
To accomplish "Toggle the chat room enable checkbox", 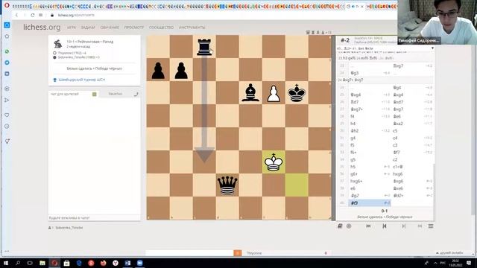I will [95, 95].
